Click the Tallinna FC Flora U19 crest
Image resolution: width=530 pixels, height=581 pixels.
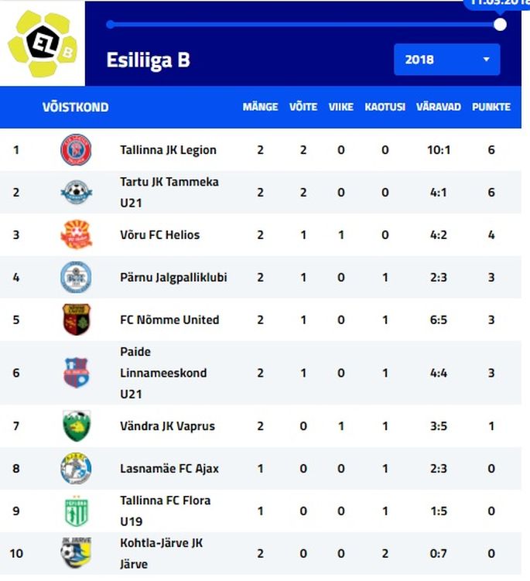(77, 511)
